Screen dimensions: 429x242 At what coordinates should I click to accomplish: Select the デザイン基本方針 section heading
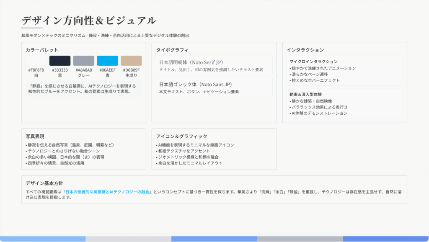[x=44, y=183]
